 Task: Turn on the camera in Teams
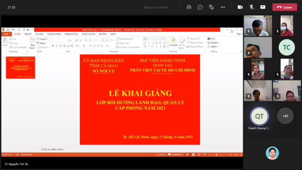point(240,7)
